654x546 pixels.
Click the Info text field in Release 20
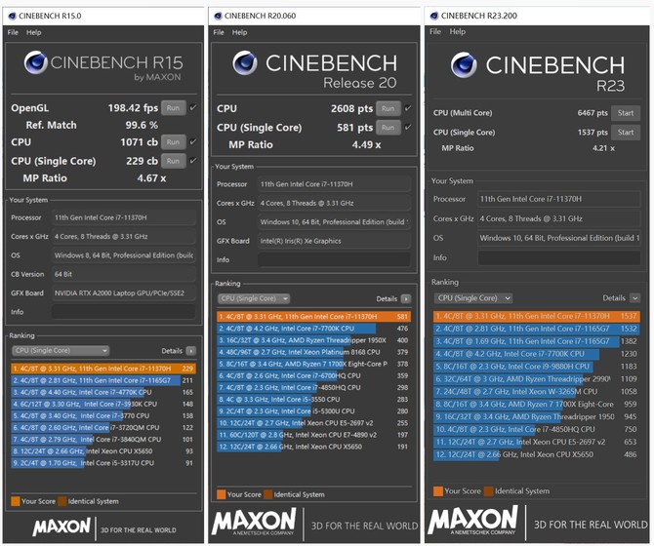[x=333, y=260]
